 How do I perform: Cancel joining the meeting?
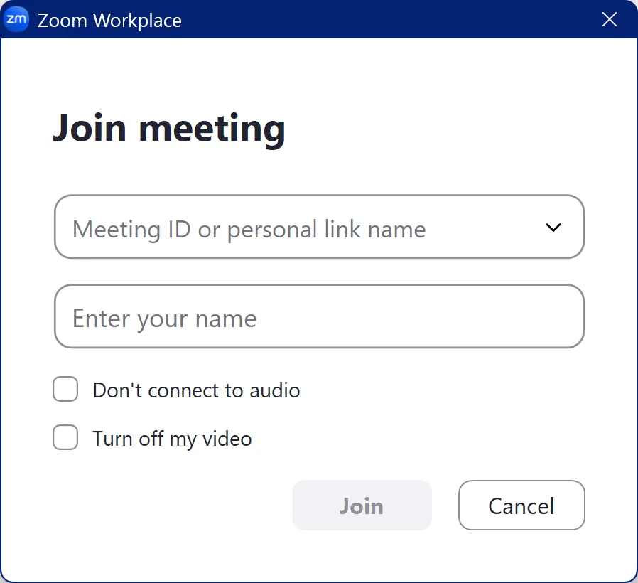pyautogui.click(x=521, y=506)
